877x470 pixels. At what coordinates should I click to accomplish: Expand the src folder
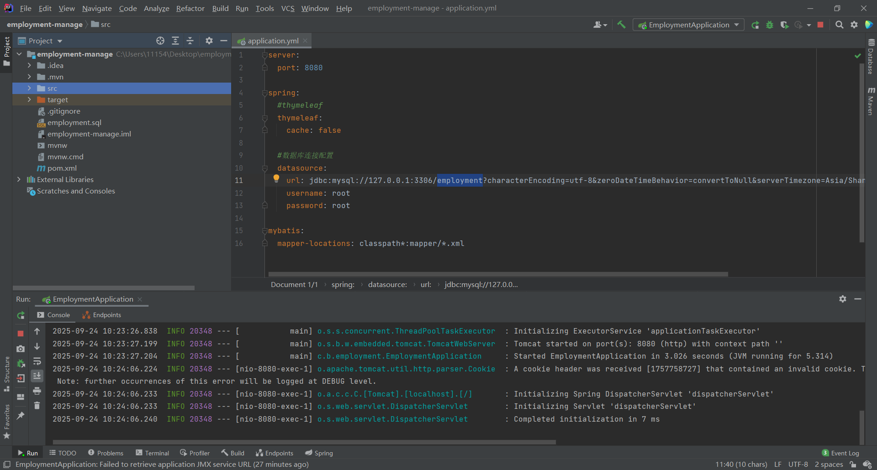(29, 88)
